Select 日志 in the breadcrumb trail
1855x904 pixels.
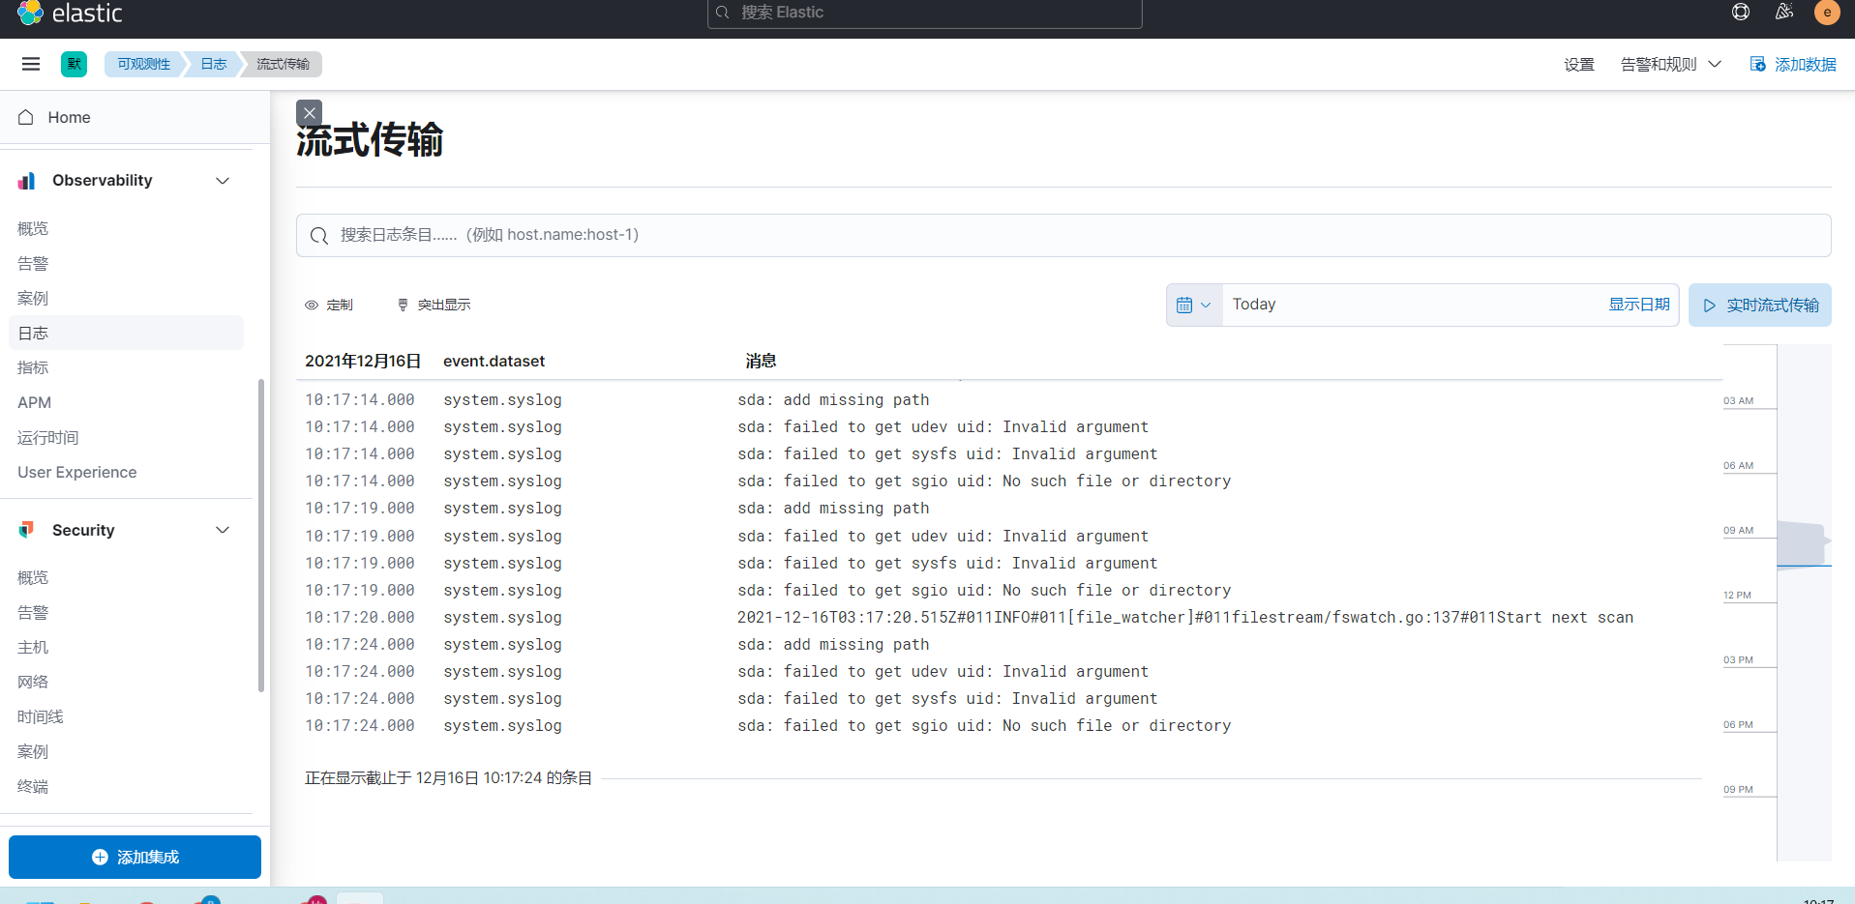tap(213, 64)
